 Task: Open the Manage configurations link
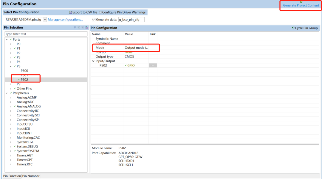pyautogui.click(x=65, y=20)
